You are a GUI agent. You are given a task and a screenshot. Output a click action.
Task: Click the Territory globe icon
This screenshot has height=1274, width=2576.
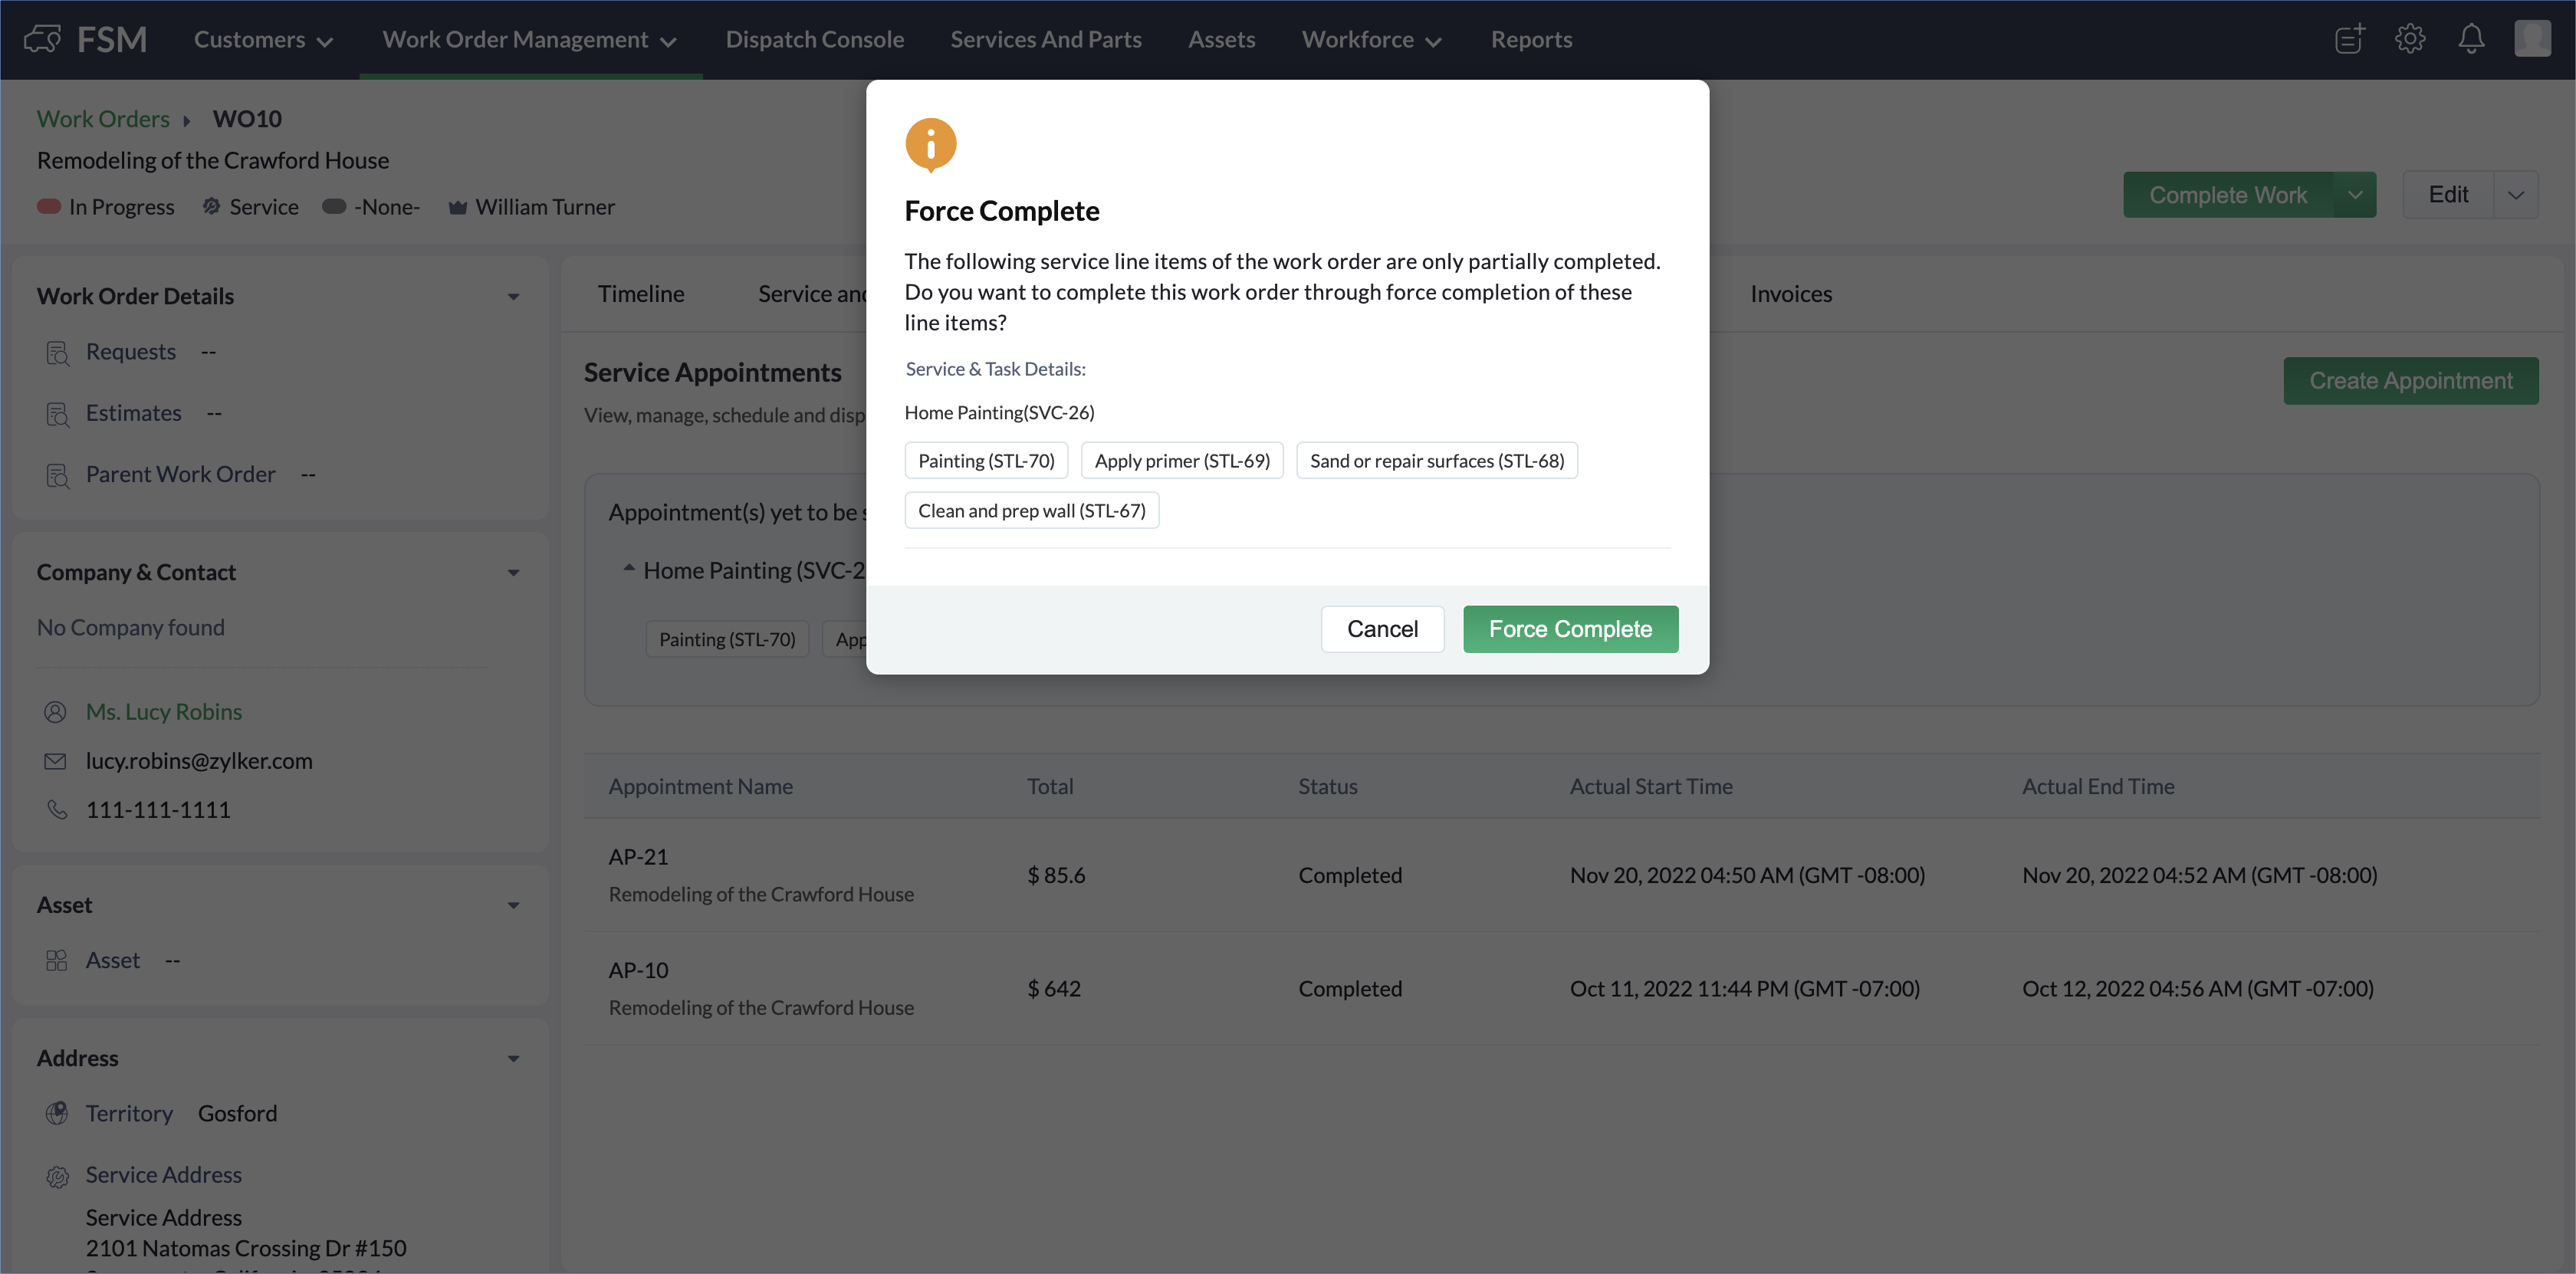point(57,1114)
